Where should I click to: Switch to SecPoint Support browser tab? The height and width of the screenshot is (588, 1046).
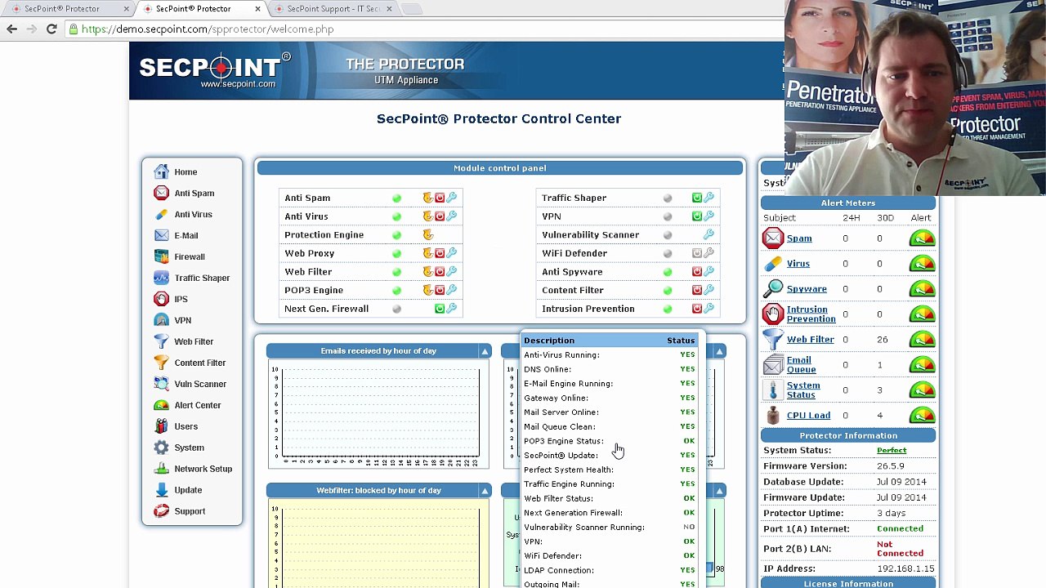tap(333, 9)
